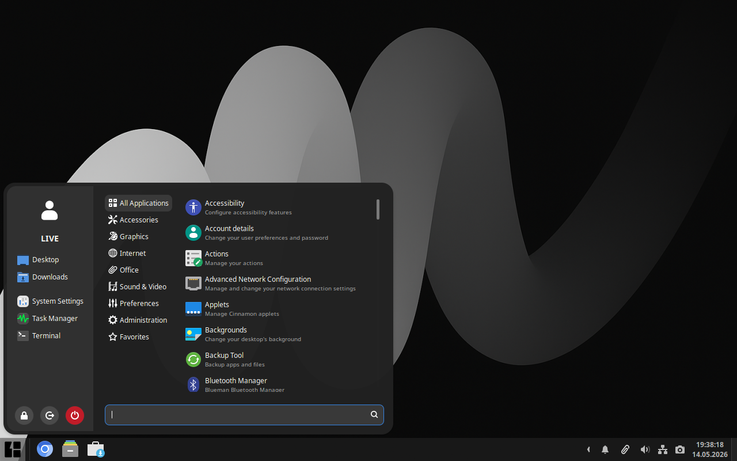This screenshot has width=737, height=461.
Task: Click the application list scrollbar
Action: (x=378, y=209)
